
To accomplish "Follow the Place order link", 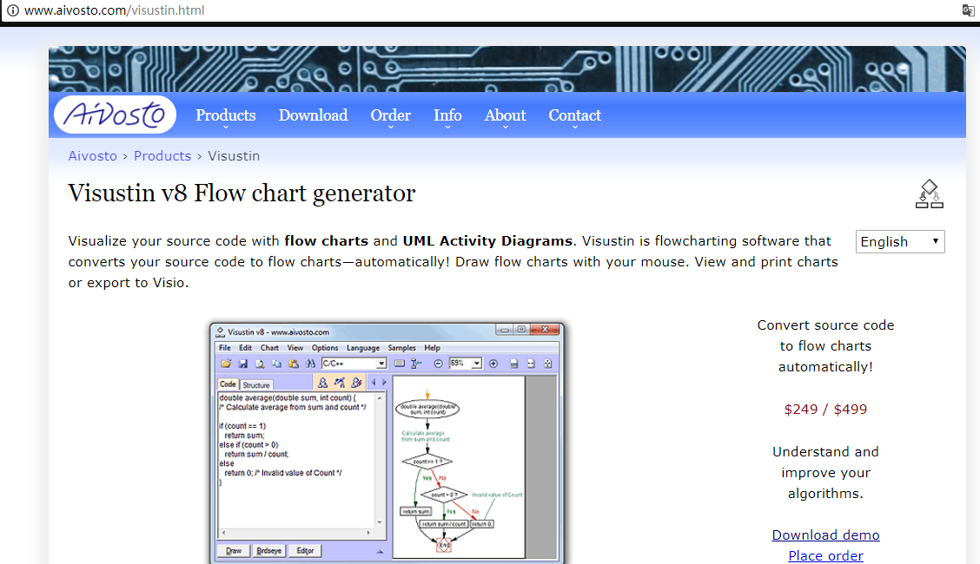I will pyautogui.click(x=825, y=555).
